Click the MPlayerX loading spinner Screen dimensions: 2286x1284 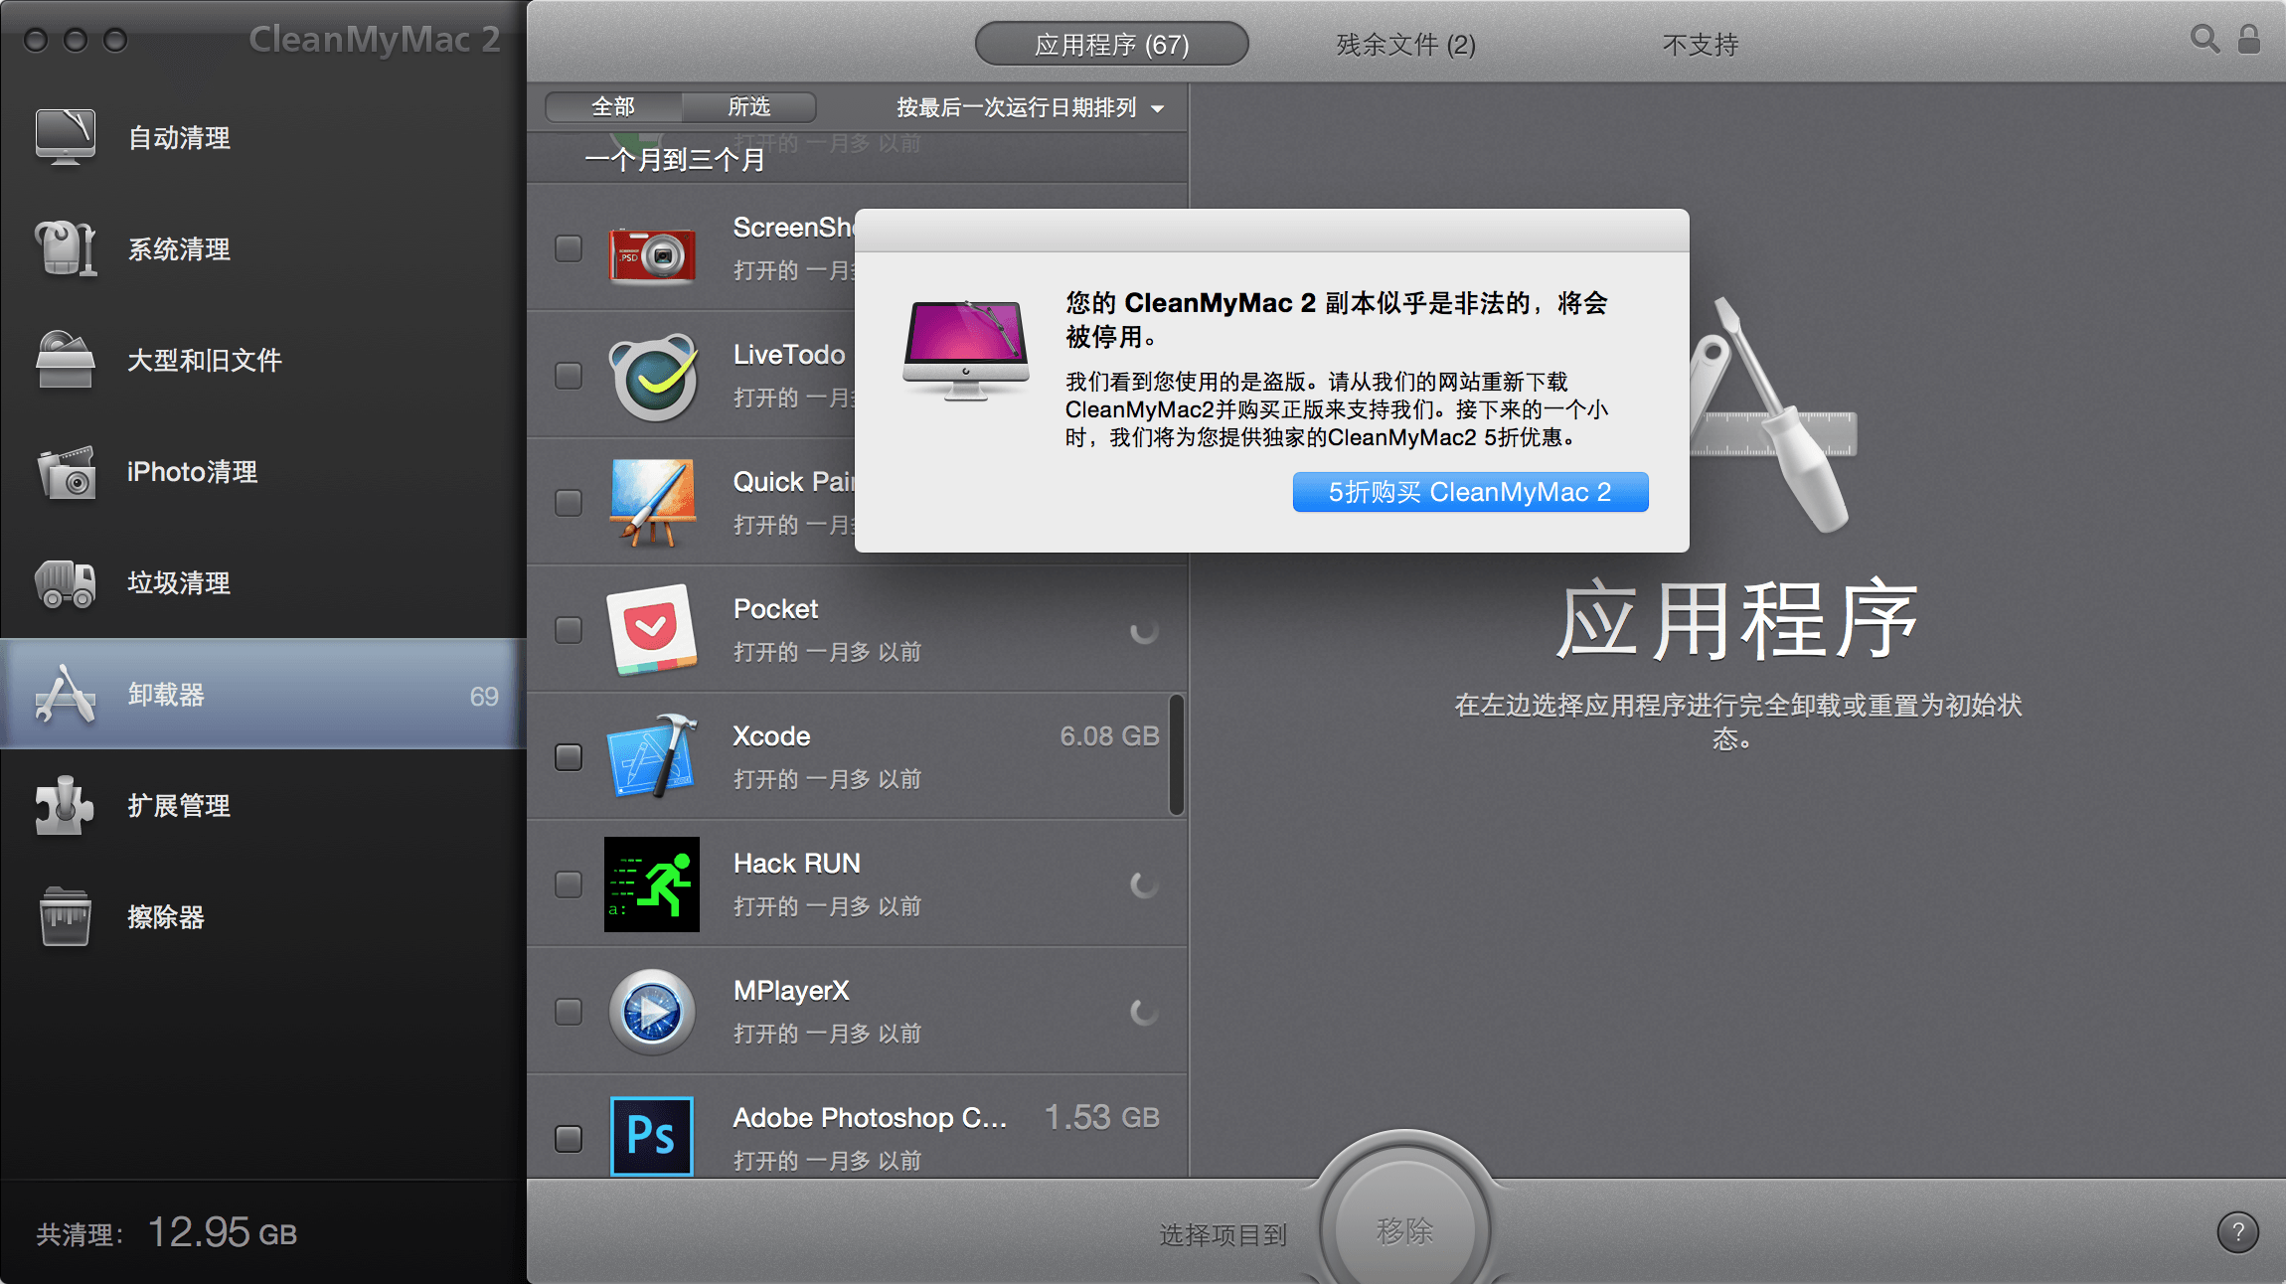[x=1145, y=1012]
